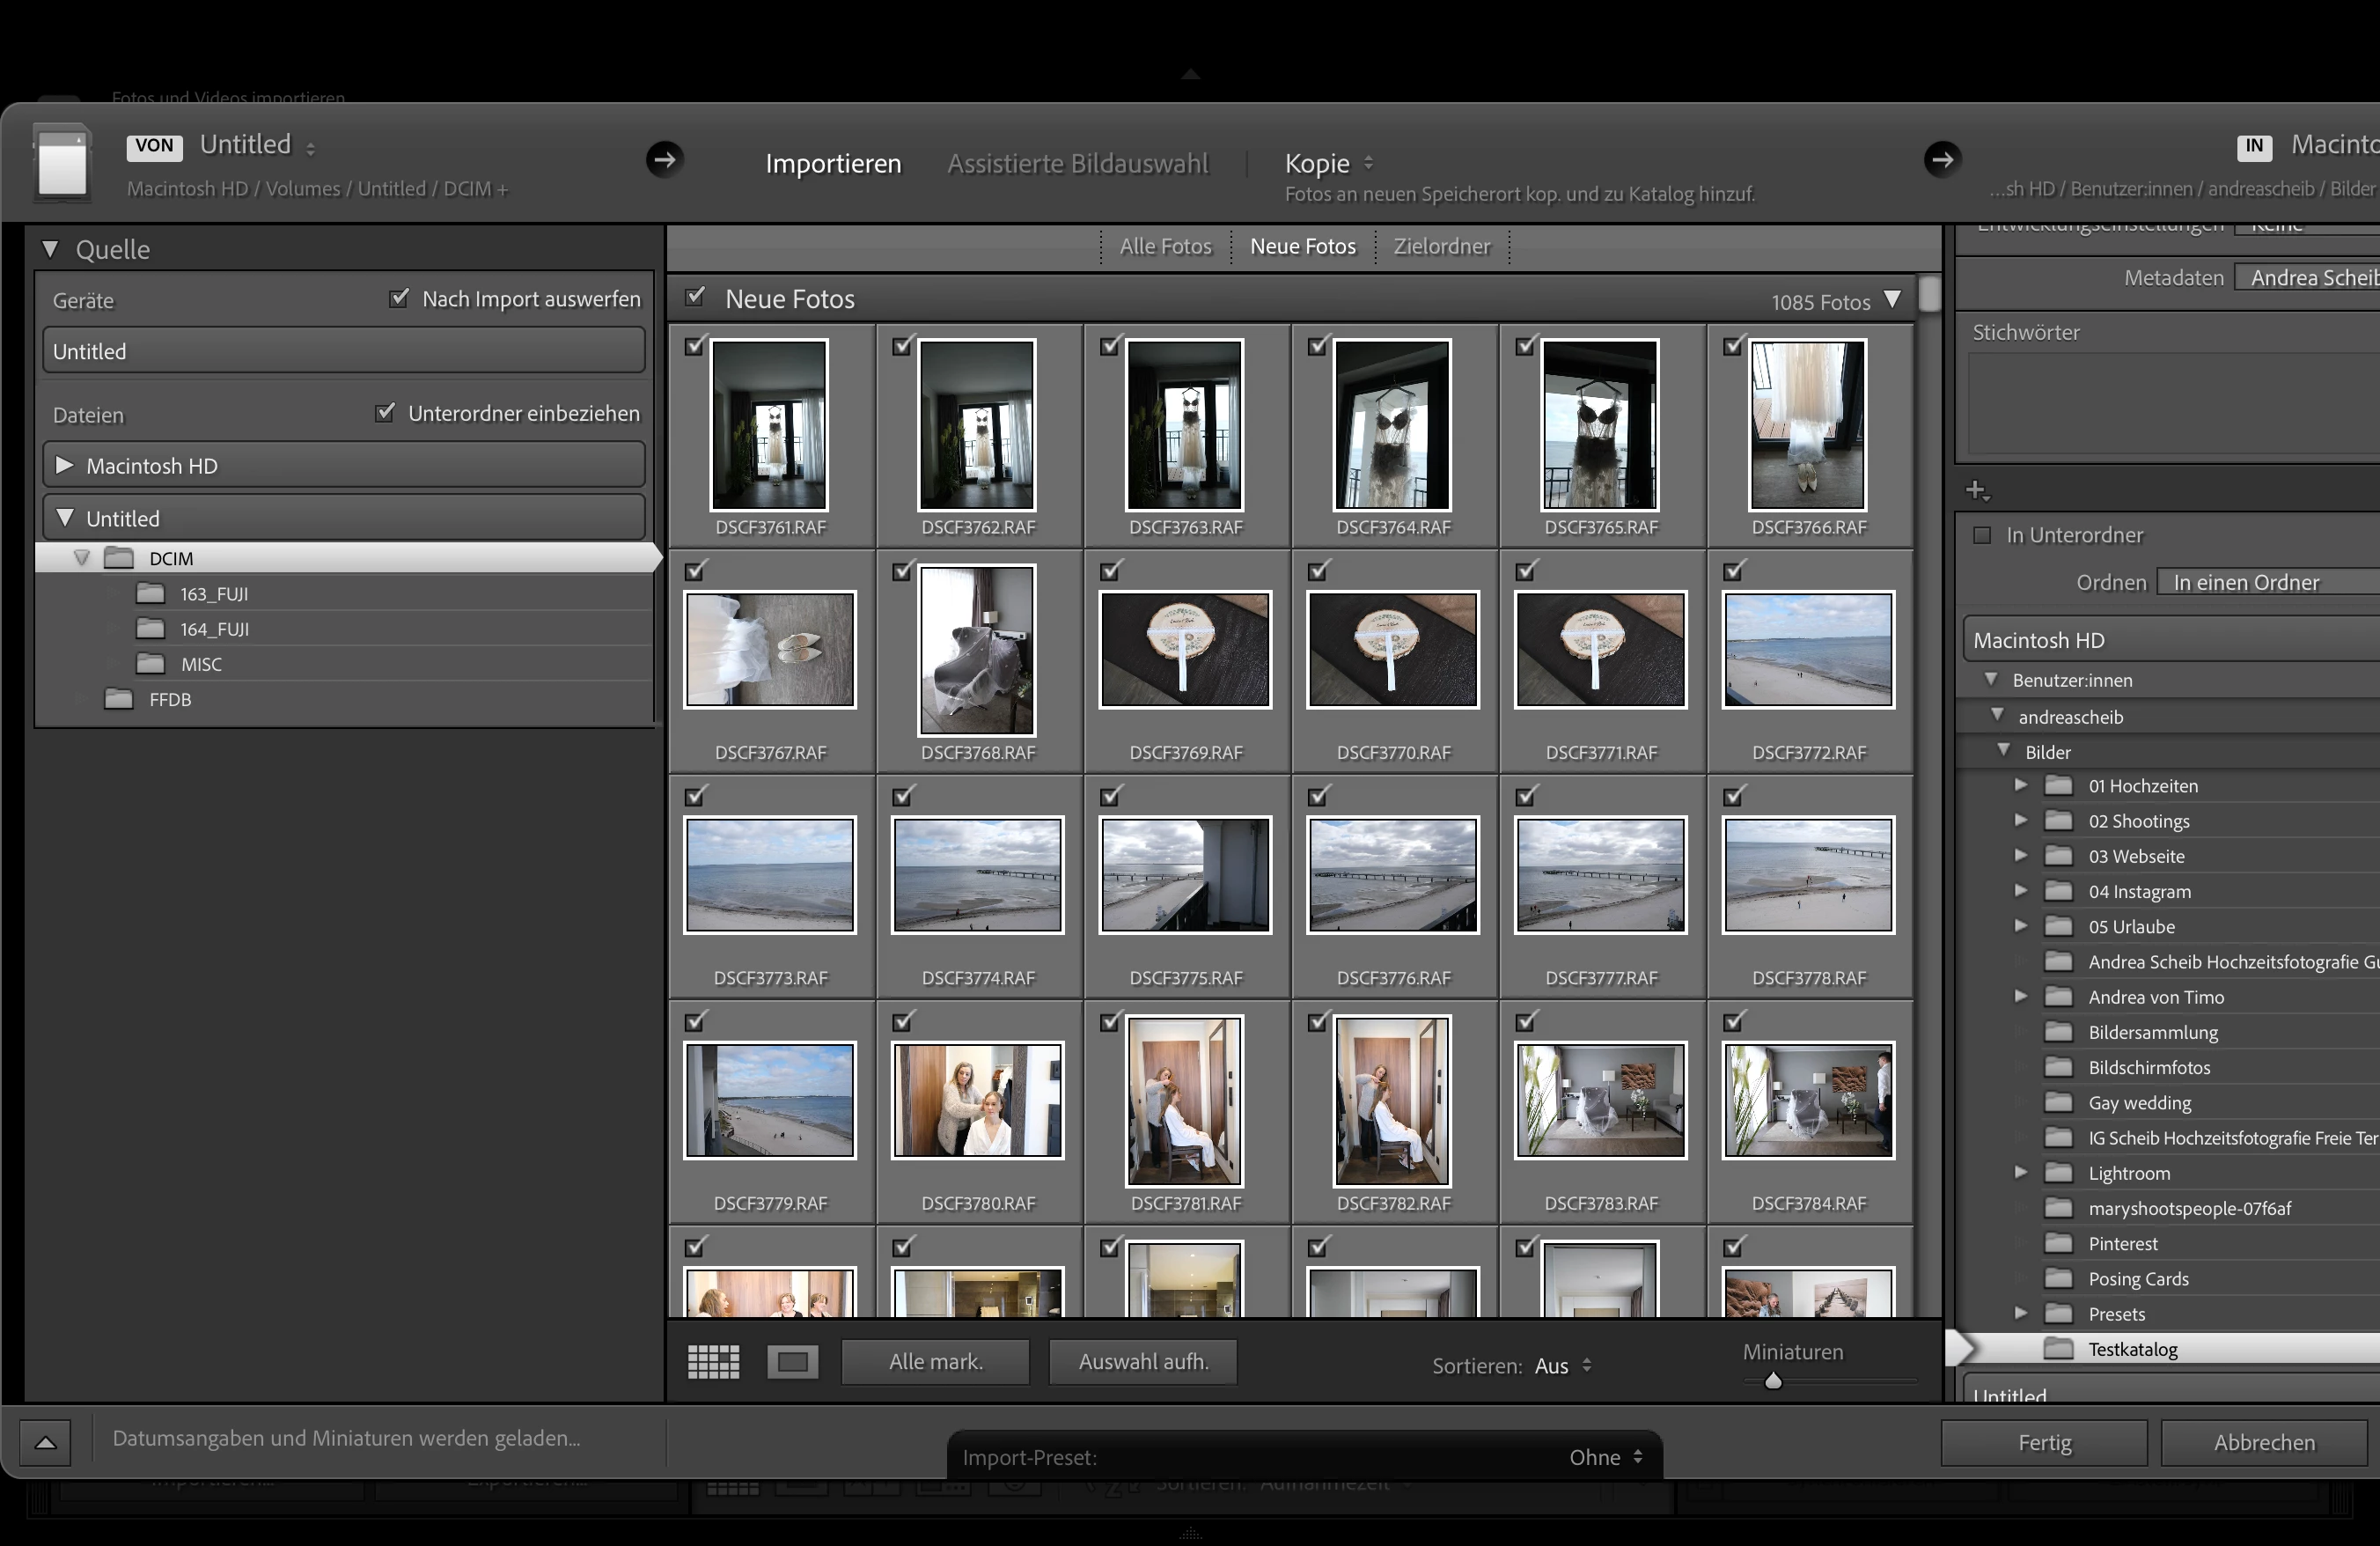
Task: Switch to the Zielordner tab
Action: (x=1441, y=246)
